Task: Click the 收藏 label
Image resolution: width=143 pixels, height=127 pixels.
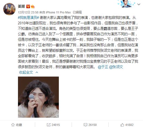Action: point(19,125)
